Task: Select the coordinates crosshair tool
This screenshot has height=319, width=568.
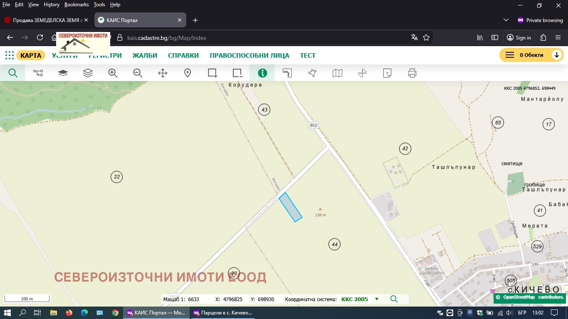Action: 362,73
